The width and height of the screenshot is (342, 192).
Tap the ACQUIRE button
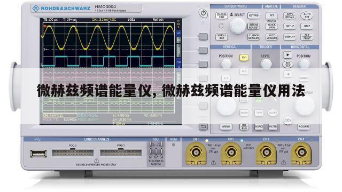304,126
